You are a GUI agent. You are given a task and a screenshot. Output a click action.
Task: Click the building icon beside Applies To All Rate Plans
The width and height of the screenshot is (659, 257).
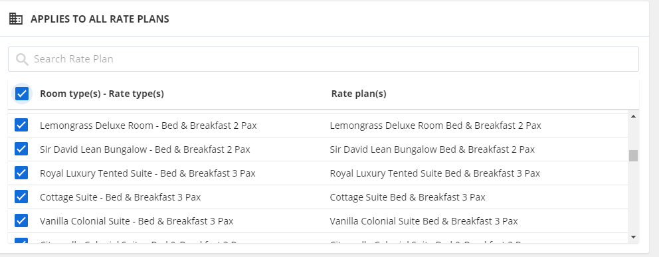(16, 19)
